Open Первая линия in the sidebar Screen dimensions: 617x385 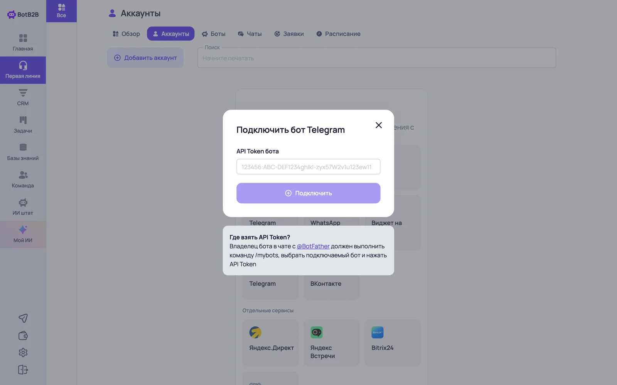click(23, 70)
